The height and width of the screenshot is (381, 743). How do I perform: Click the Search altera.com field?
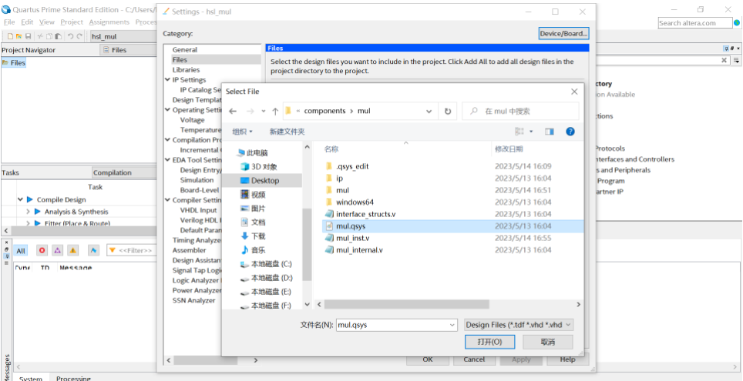click(695, 23)
